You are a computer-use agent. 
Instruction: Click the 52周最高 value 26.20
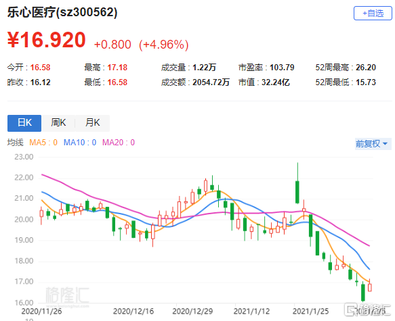366,68
